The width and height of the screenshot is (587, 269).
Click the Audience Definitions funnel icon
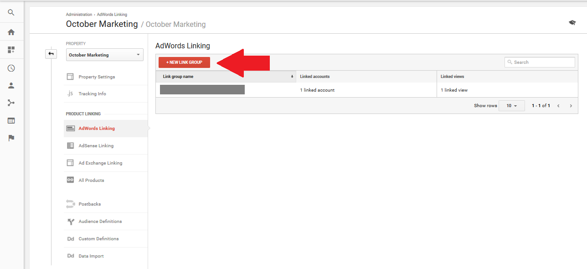pos(71,222)
